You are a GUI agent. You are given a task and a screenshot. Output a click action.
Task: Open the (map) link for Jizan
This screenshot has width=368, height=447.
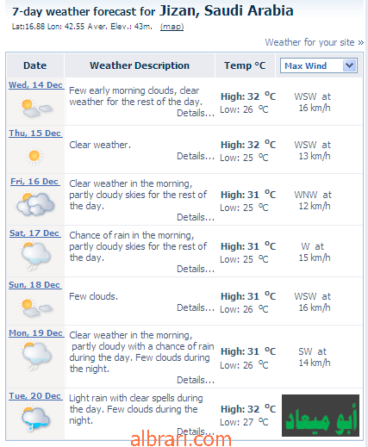click(x=172, y=27)
